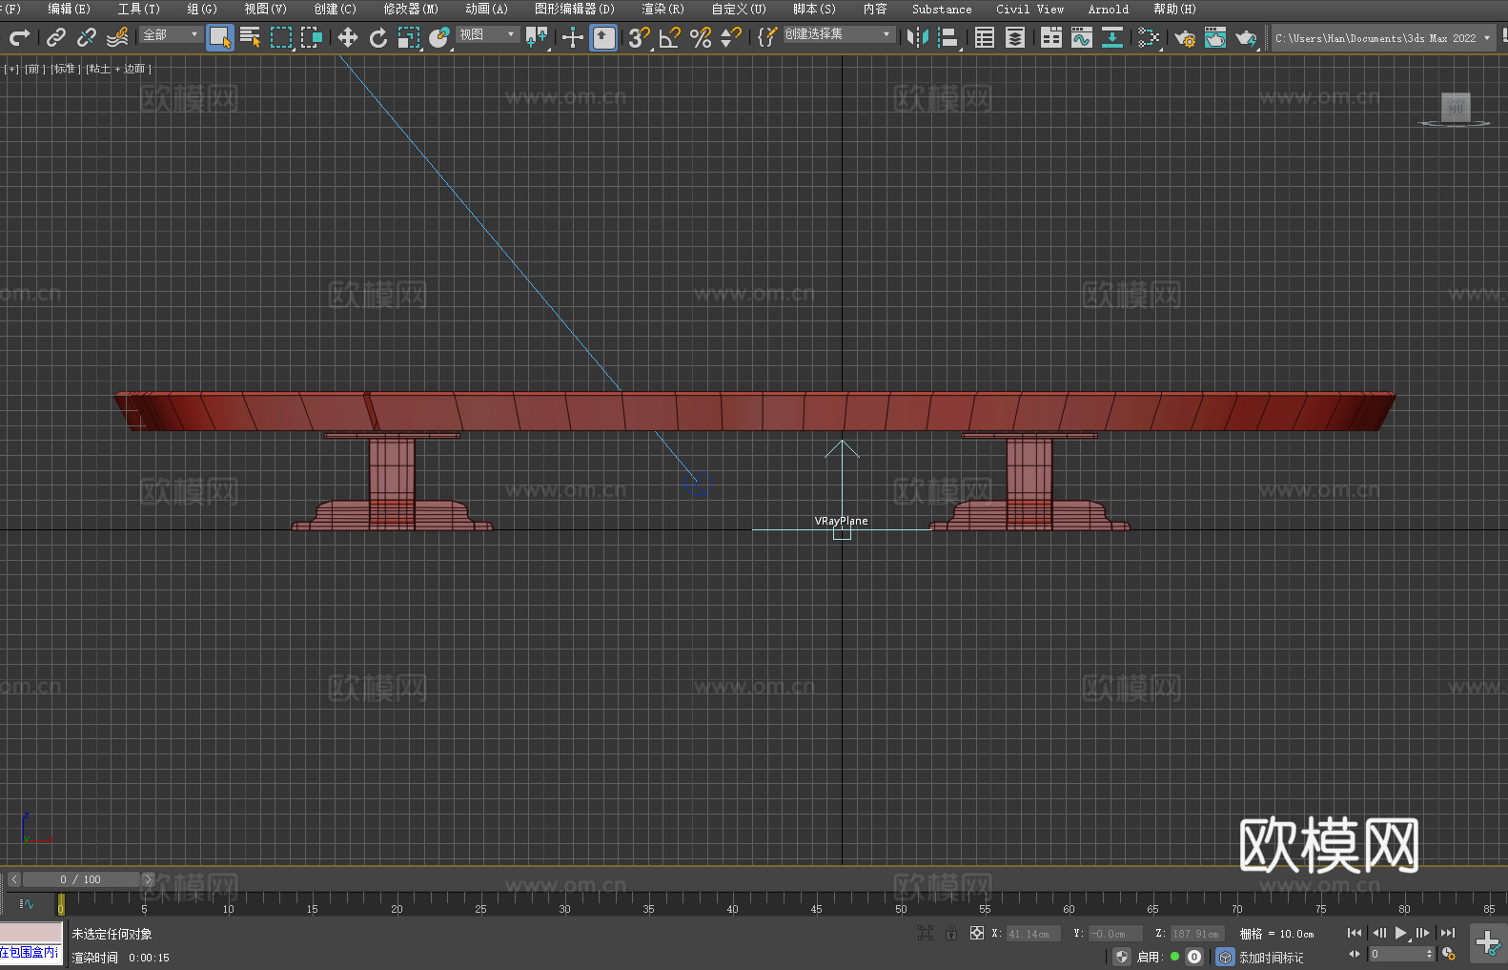Open the Curve Editor
Viewport: 1508px width, 970px height.
pos(1082,37)
